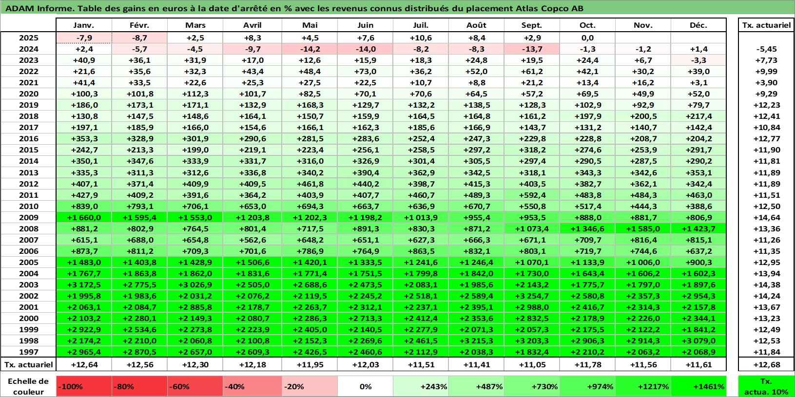This screenshot has height=397, width=795.
Task: Select the +73,0 cell in 2022
Action: (x=365, y=71)
